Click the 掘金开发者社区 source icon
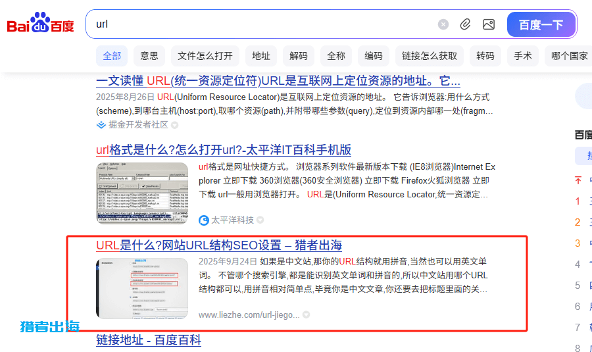Image resolution: width=592 pixels, height=352 pixels. point(101,124)
